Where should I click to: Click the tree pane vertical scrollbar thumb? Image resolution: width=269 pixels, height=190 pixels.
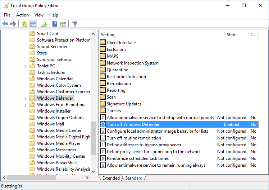coord(94,138)
